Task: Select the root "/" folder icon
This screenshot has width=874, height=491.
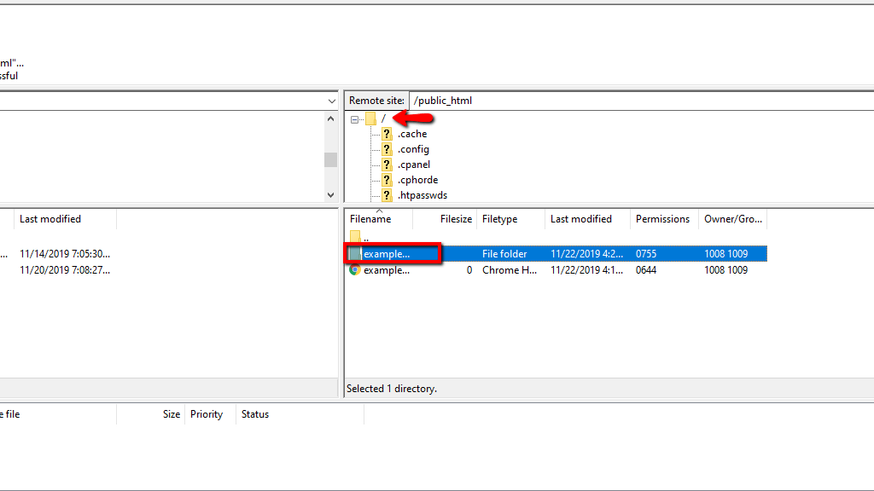Action: [x=370, y=118]
